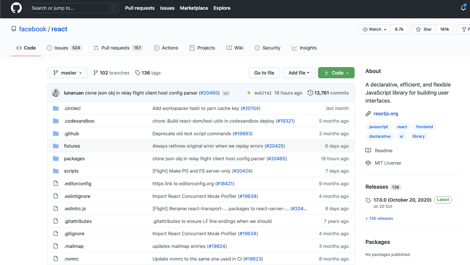This screenshot has height=265, width=470.
Task: Switch to the Code tab
Action: pos(26,48)
